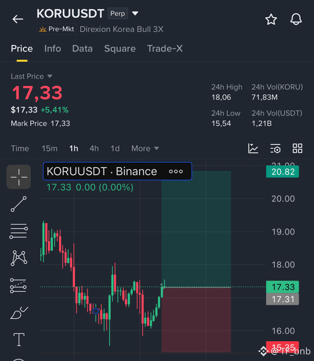314x361 pixels.
Task: Click the 17.31 entry price axis label
Action: (x=283, y=299)
